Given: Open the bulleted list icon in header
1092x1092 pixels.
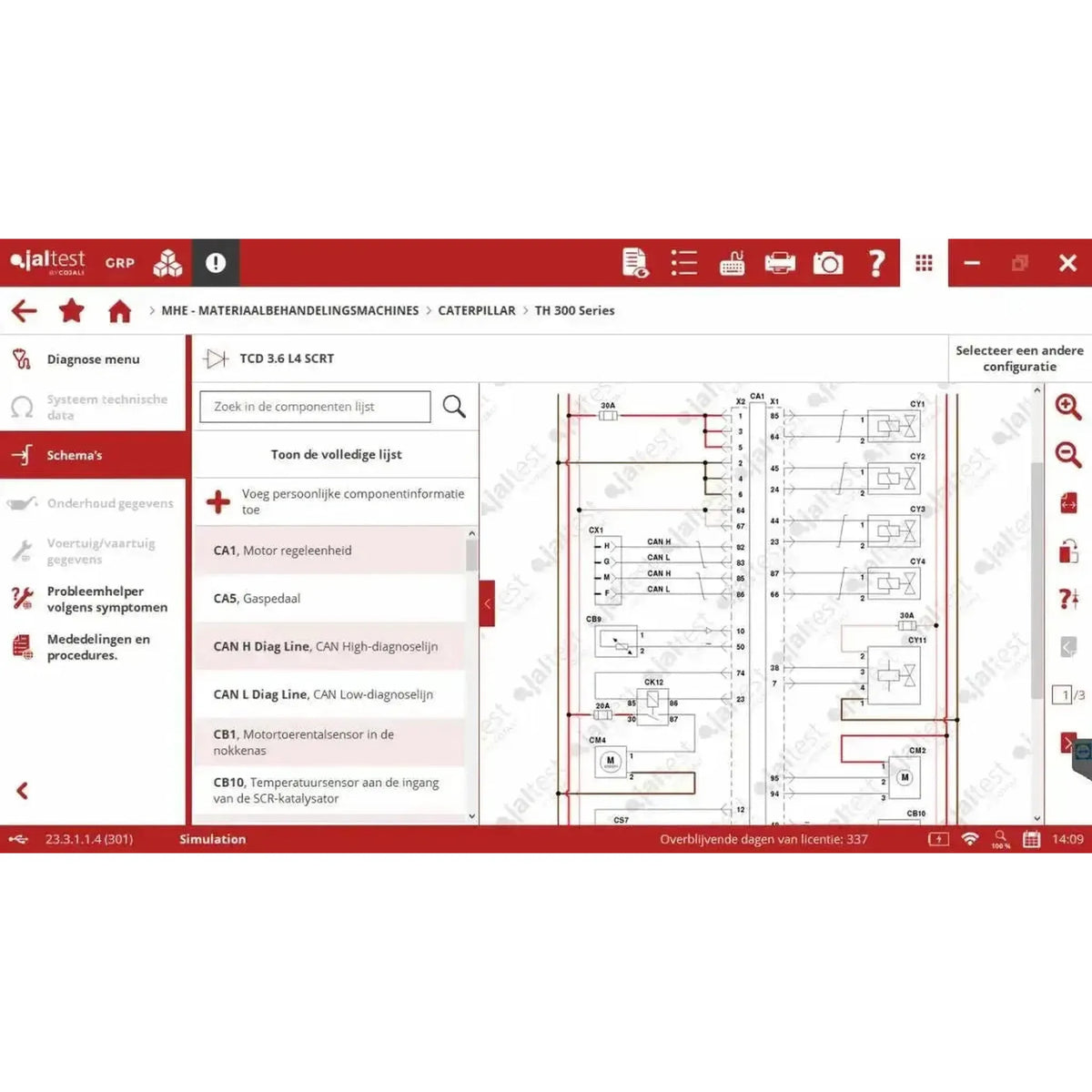Looking at the screenshot, I should 683,263.
